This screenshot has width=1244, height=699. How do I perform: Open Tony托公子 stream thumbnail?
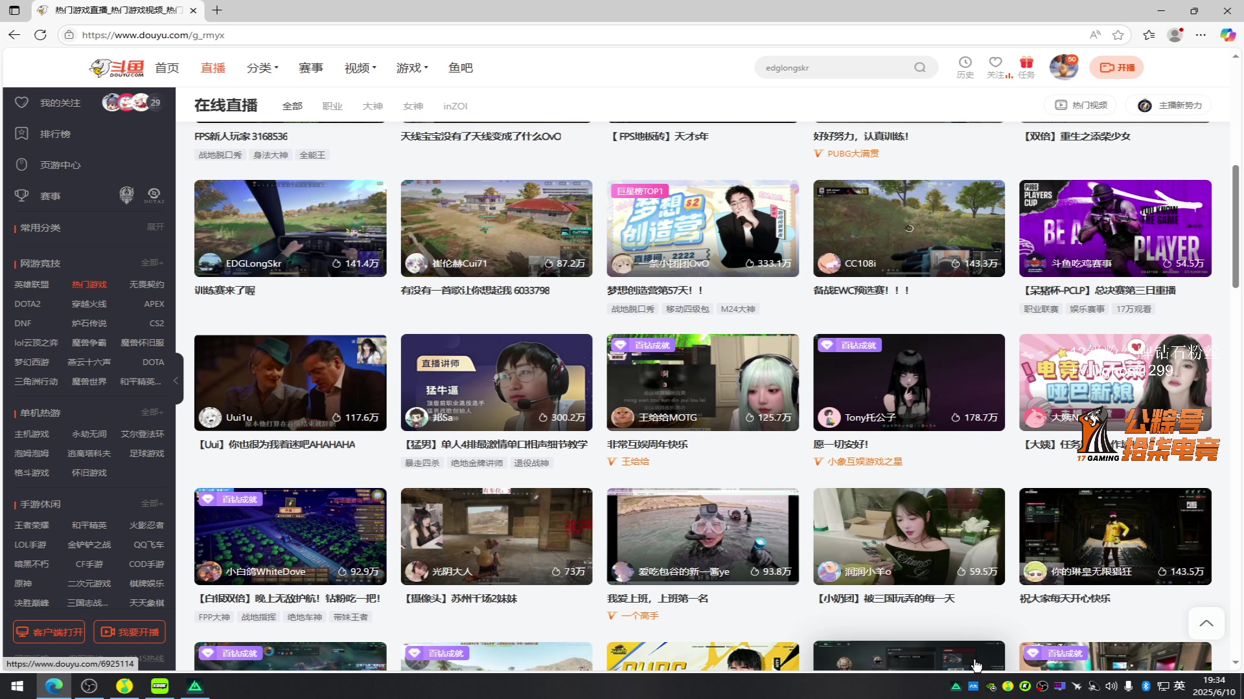pos(909,383)
